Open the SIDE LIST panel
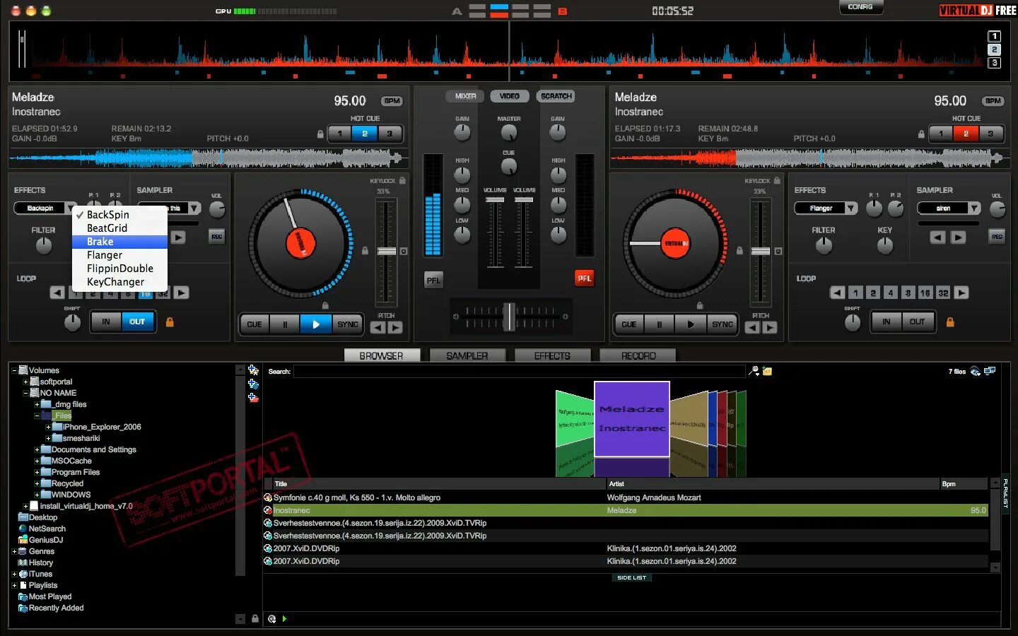The height and width of the screenshot is (636, 1018). [x=631, y=578]
